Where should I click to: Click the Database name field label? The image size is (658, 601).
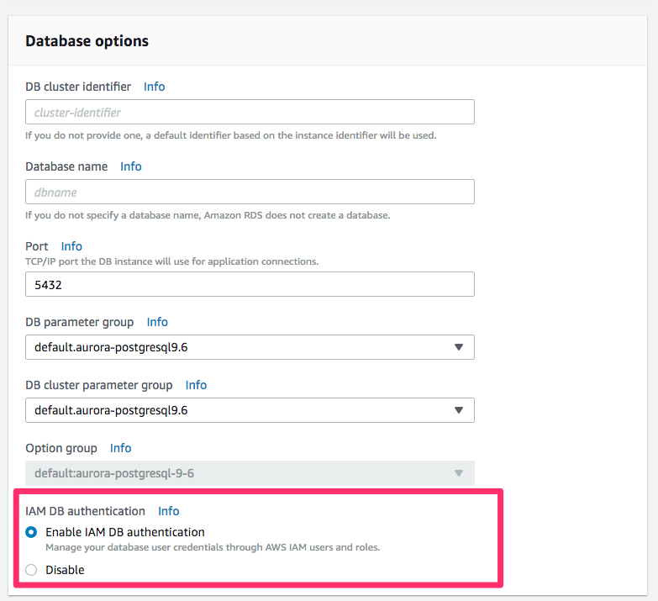click(x=66, y=166)
